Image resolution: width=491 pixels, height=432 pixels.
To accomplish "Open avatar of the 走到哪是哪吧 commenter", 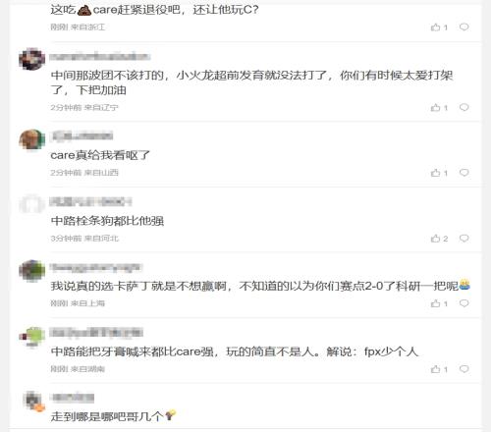I will click(x=34, y=402).
